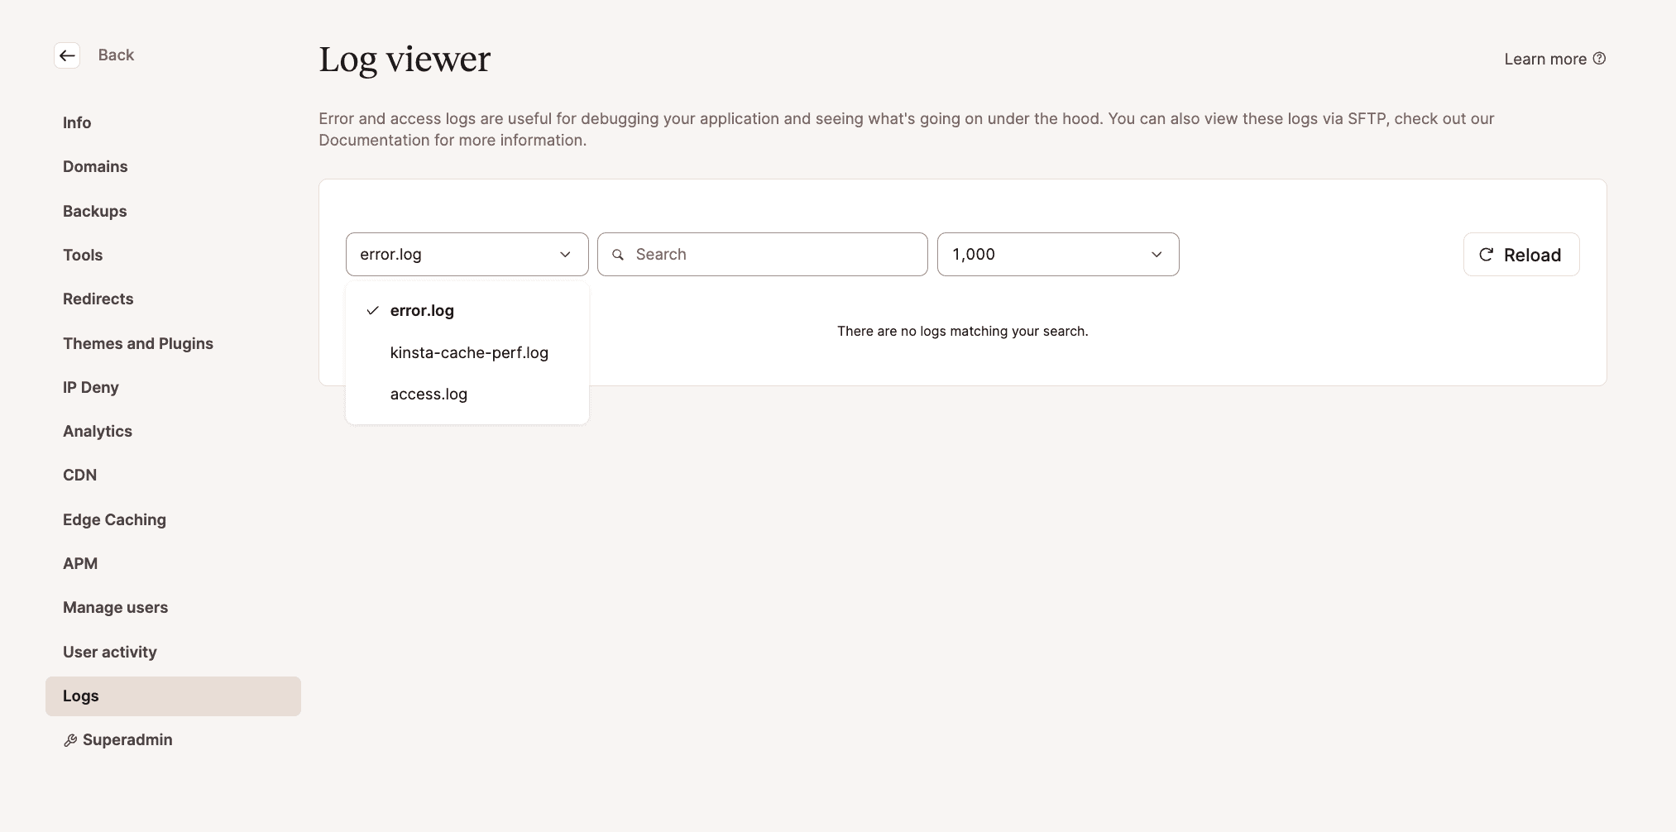Click the magnifying glass in the search field

pos(619,255)
